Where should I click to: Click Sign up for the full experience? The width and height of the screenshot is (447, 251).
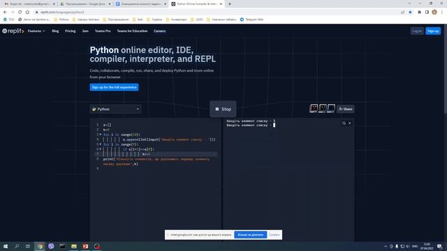point(114,87)
